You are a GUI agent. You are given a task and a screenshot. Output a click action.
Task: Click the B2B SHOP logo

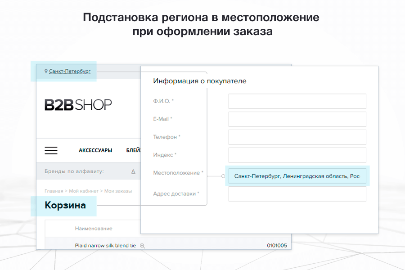click(x=79, y=105)
